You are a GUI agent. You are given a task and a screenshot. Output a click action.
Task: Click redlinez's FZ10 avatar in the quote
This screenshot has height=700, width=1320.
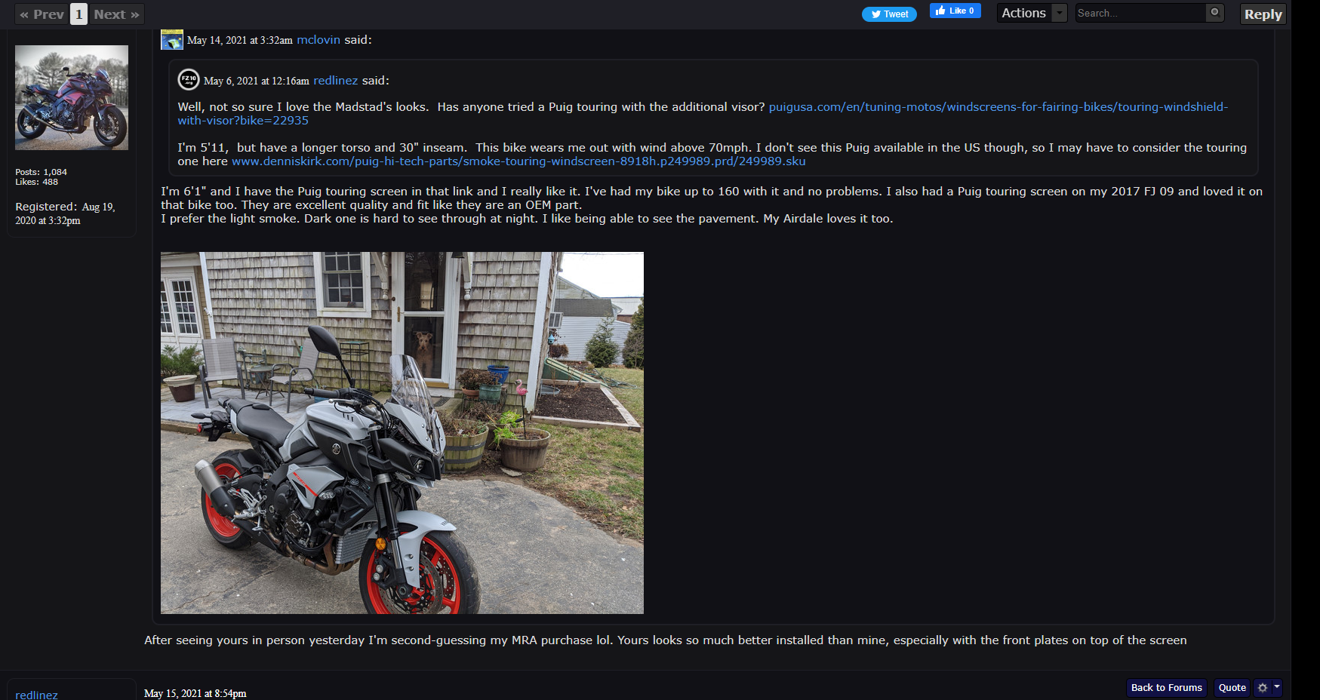click(x=189, y=79)
